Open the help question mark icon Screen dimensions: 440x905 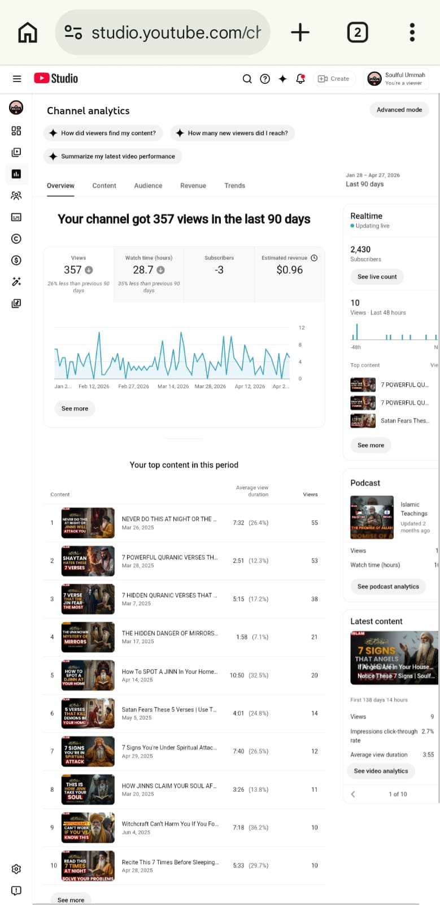265,79
